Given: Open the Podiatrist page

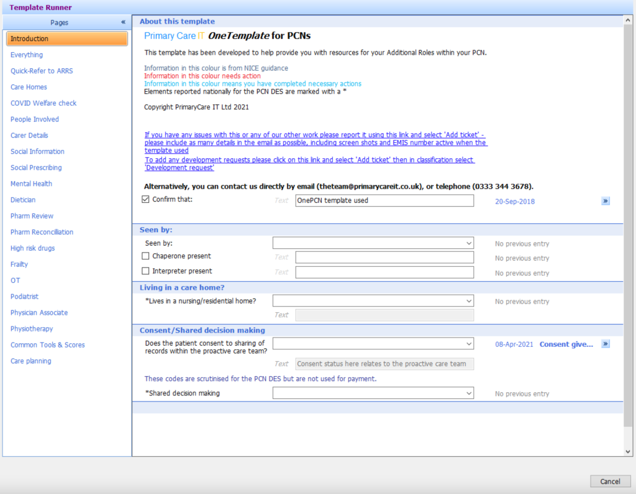Looking at the screenshot, I should coord(24,297).
